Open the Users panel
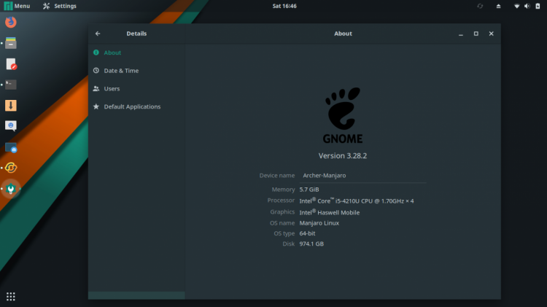547x307 pixels. [136, 89]
